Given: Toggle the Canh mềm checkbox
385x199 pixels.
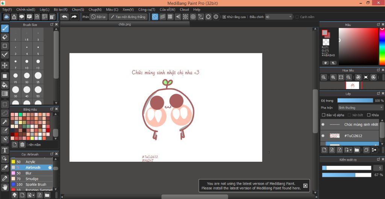Looking at the screenshot, I should [x=297, y=17].
